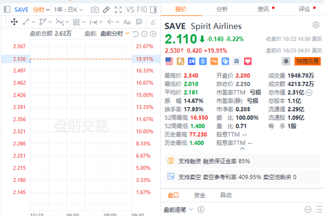Click the camera screenshot icon
The width and height of the screenshot is (324, 216).
95,9
